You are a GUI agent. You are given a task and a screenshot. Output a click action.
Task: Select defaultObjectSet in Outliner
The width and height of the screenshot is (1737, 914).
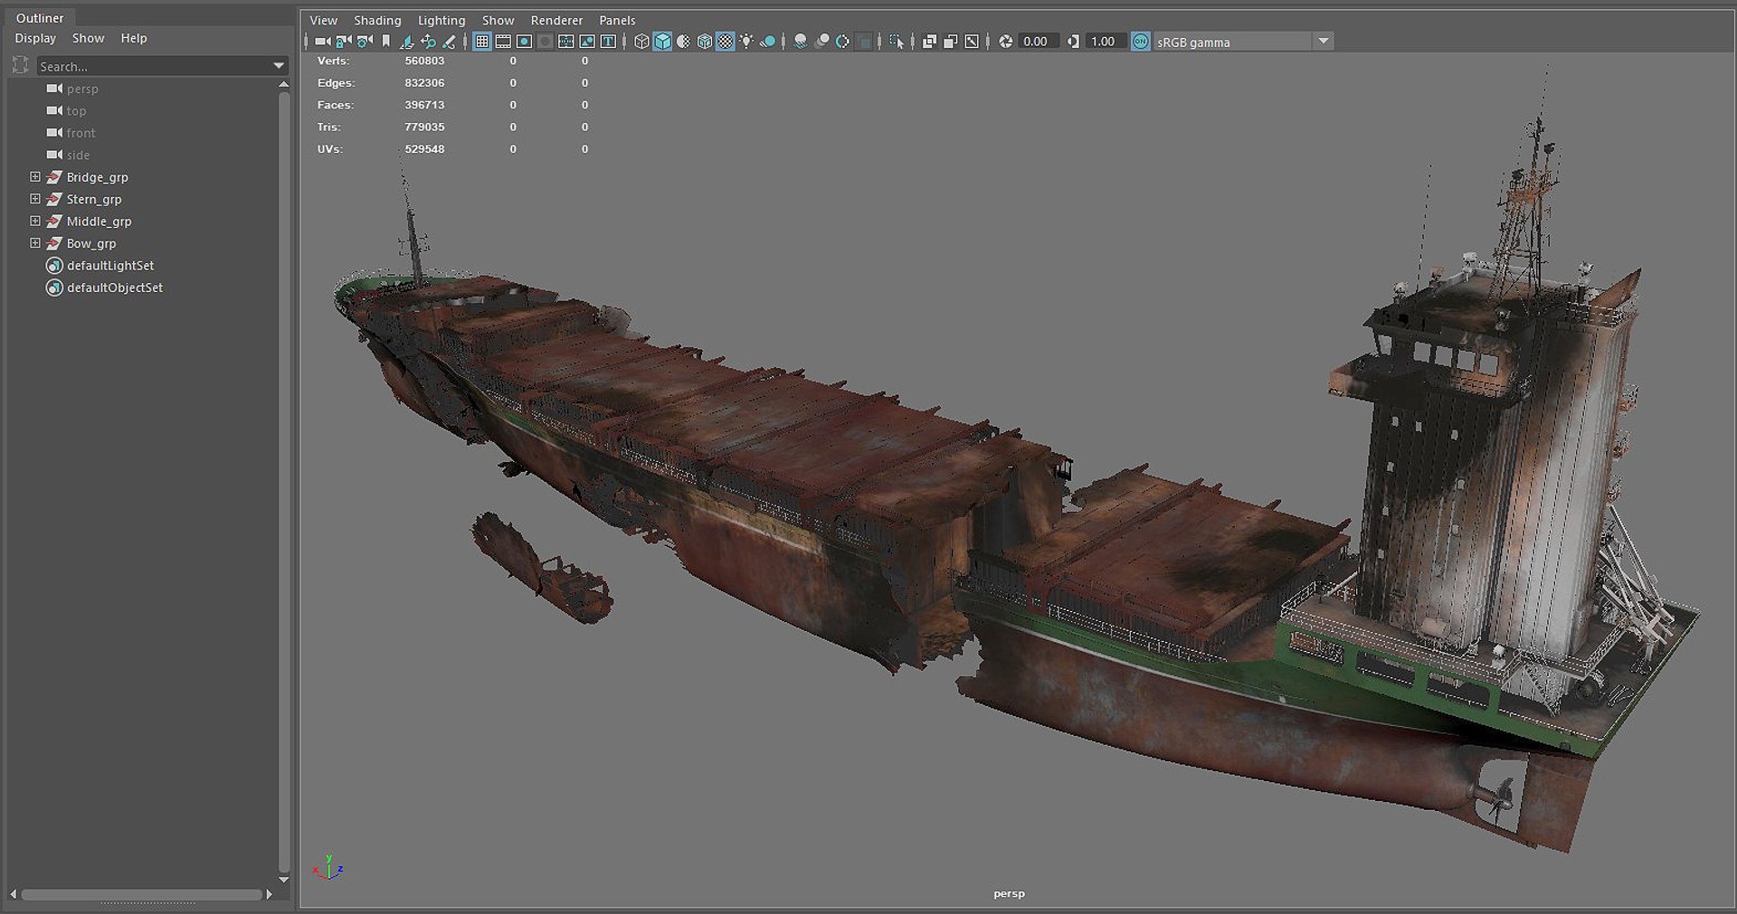coord(115,287)
